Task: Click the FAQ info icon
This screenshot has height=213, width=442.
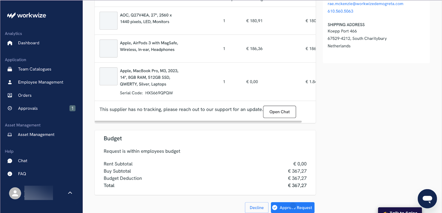Action: [10, 174]
